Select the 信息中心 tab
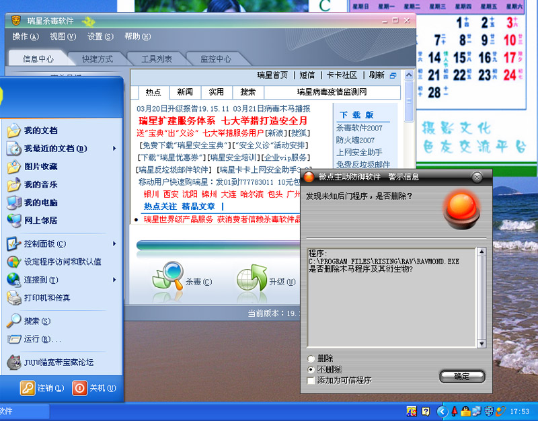 click(38, 59)
